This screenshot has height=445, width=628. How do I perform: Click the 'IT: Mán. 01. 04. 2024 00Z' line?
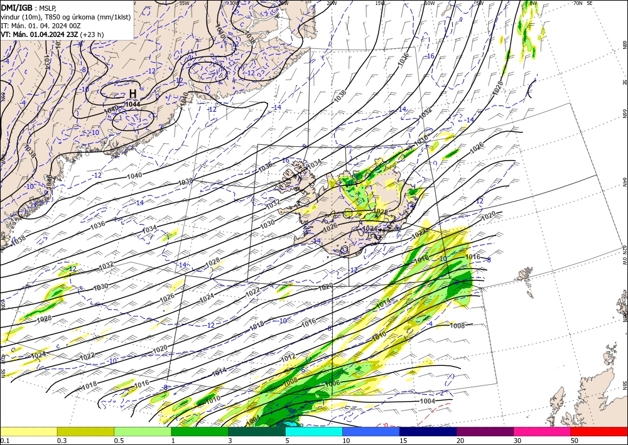[41, 25]
